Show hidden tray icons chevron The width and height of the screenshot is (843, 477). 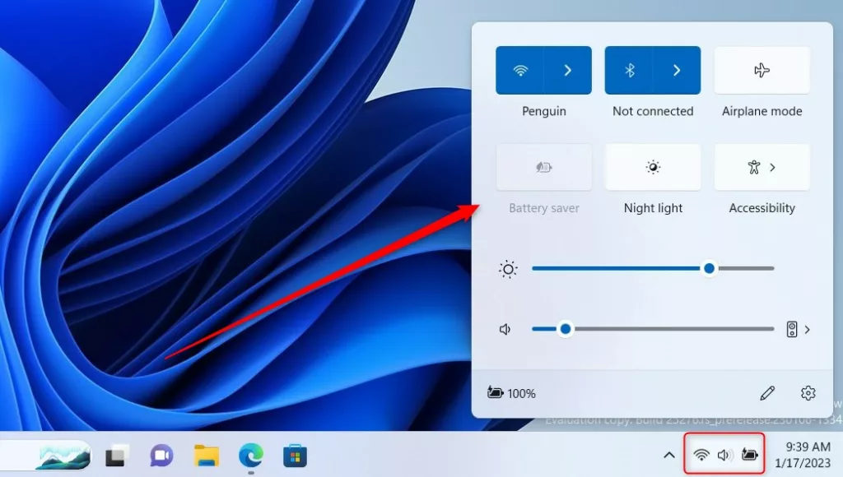point(668,456)
